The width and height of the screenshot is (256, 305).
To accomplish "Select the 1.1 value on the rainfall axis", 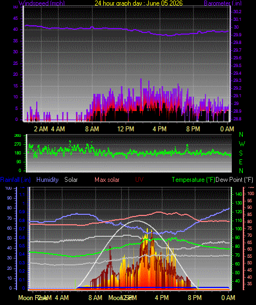I will click(22, 195).
